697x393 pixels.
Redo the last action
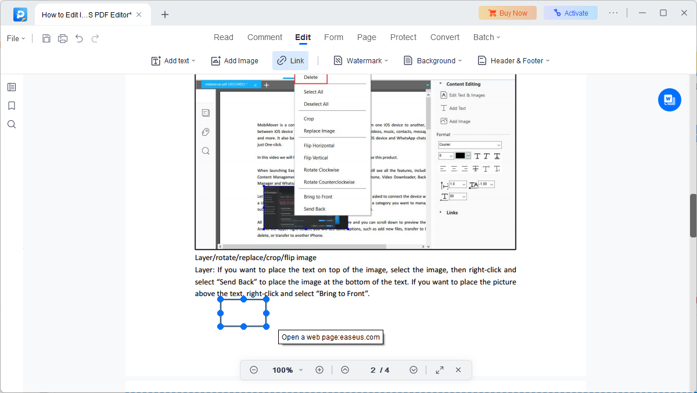(95, 38)
